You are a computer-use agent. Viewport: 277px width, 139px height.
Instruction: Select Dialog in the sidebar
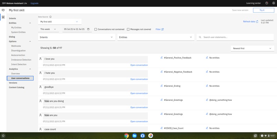[12, 37]
